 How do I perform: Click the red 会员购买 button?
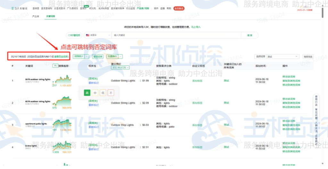[x=179, y=9]
